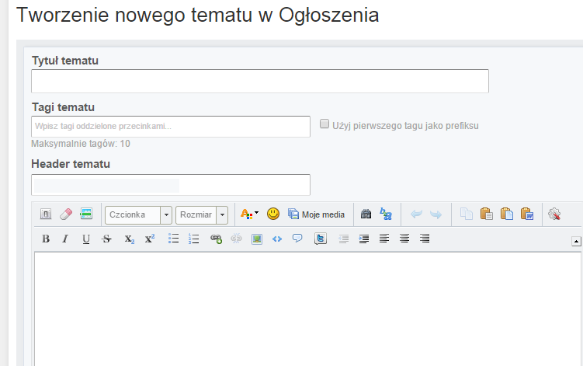This screenshot has height=366, width=583.
Task: Toggle italic formatting
Action: point(65,239)
